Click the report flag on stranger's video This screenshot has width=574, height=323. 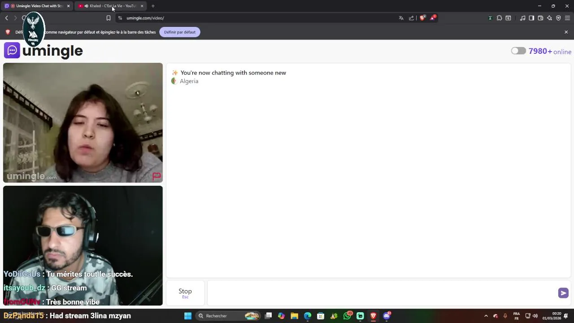click(x=157, y=176)
